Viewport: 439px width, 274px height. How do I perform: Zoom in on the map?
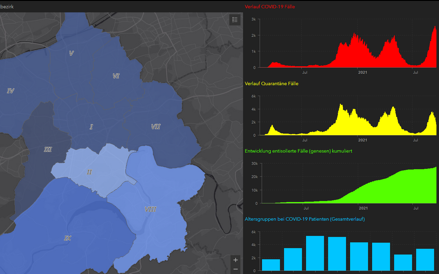235,260
